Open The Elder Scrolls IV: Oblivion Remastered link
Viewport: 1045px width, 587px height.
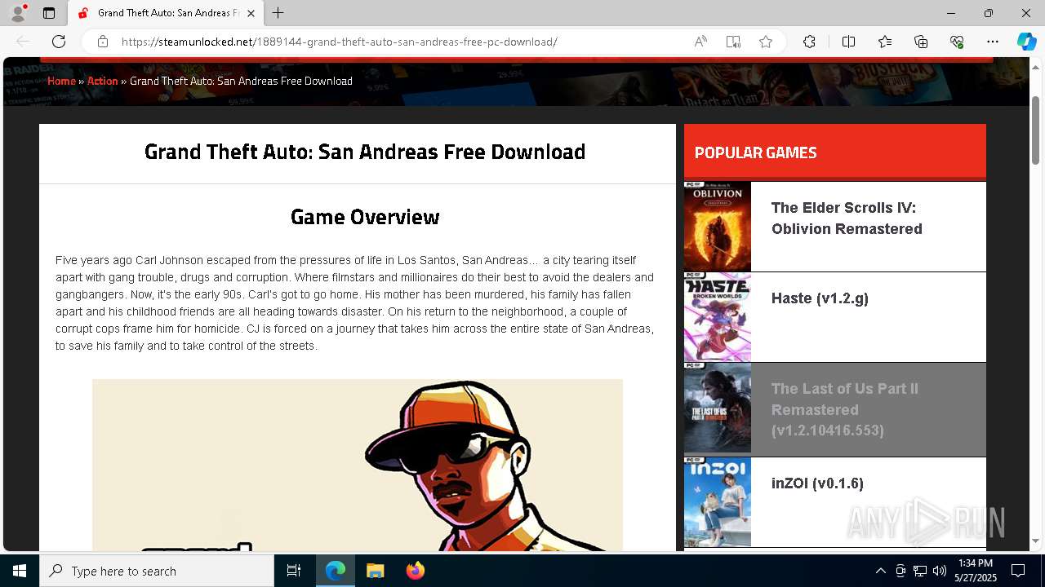pyautogui.click(x=847, y=218)
